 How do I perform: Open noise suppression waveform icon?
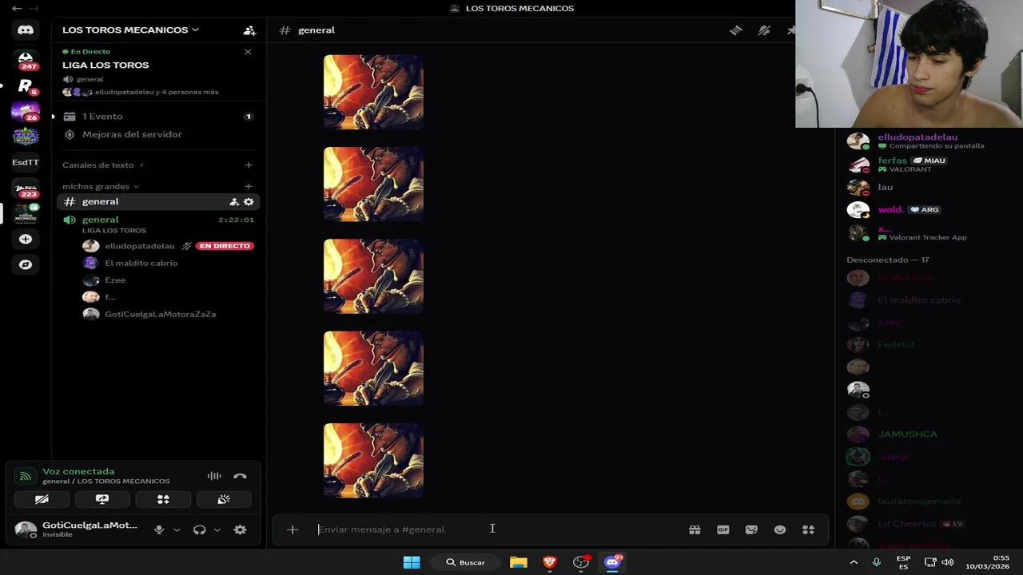click(x=214, y=476)
